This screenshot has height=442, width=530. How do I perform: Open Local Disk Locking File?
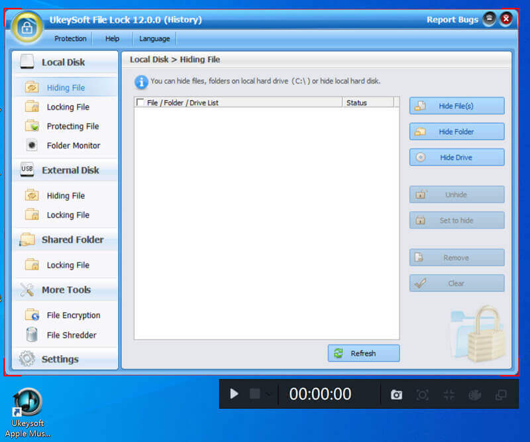(68, 107)
